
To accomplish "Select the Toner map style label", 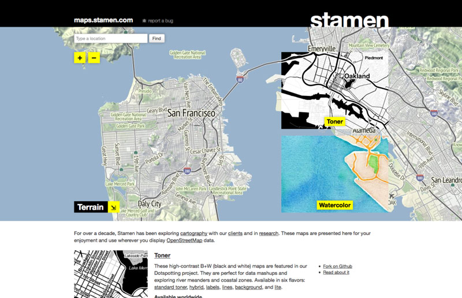I will [x=335, y=121].
